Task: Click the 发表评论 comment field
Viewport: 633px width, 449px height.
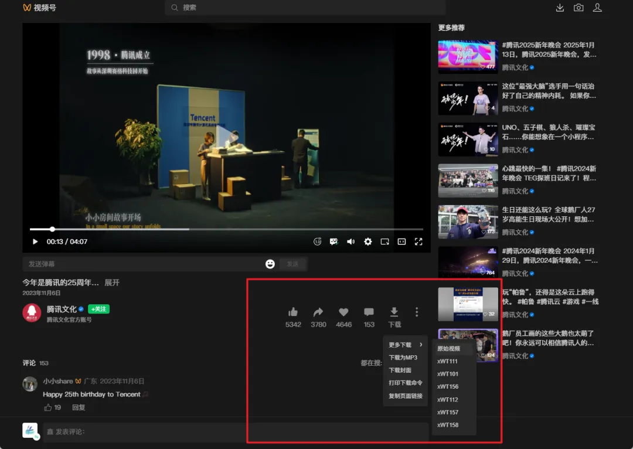Action: point(236,431)
